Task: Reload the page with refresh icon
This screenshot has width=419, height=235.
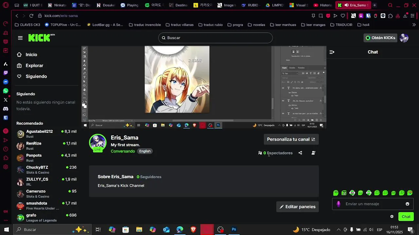Action: pos(31,16)
